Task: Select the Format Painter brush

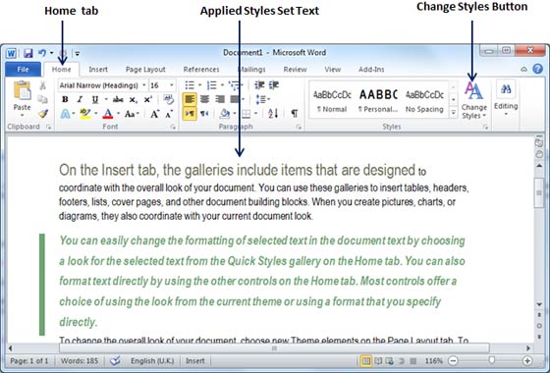Action: tap(43, 114)
